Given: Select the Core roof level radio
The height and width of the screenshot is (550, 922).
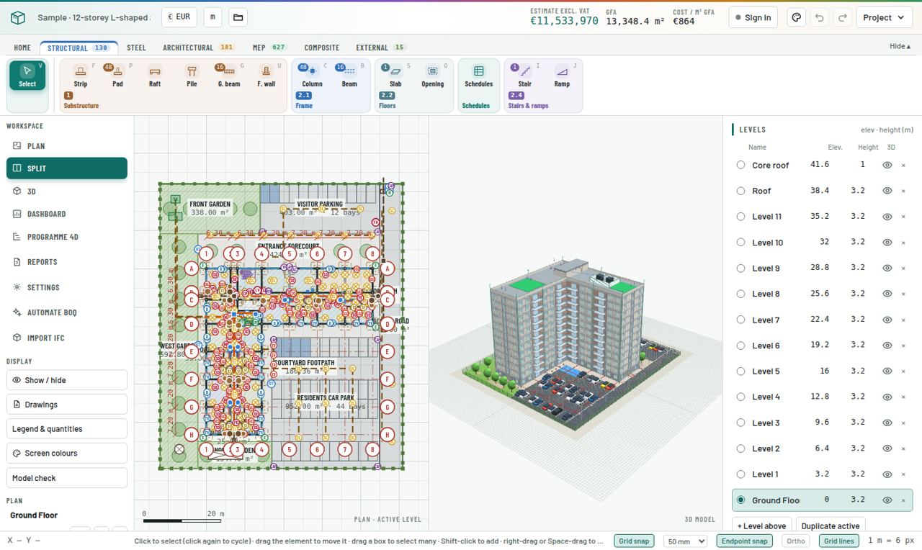Looking at the screenshot, I should 740,165.
